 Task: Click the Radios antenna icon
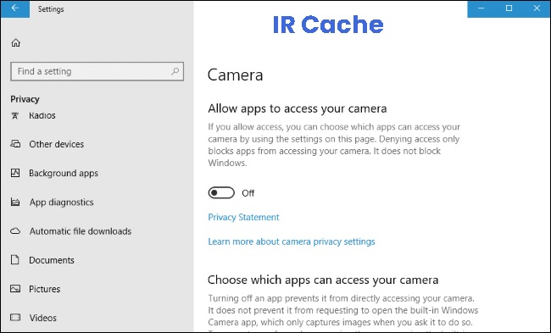pos(15,115)
